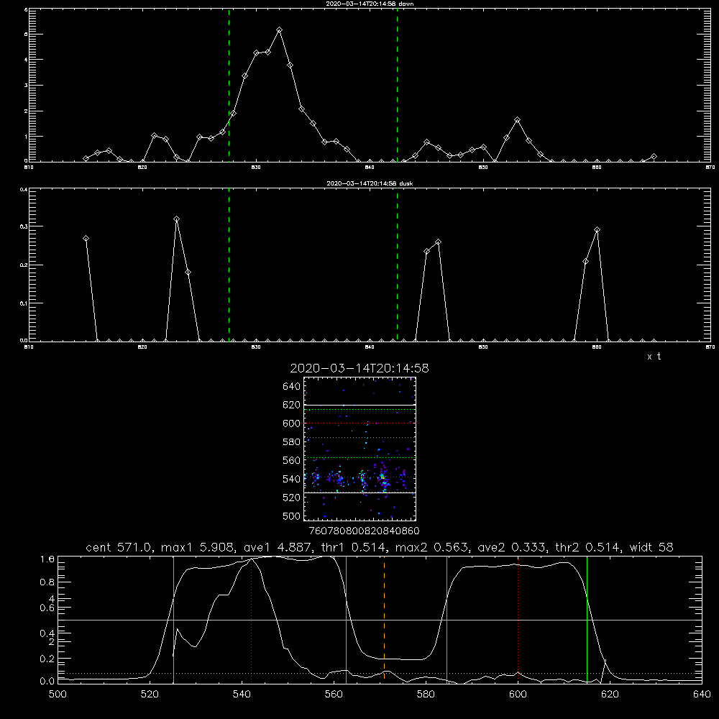This screenshot has width=719, height=719.
Task: Click the white horizontal threshold line in bottom plot
Action: coord(380,620)
